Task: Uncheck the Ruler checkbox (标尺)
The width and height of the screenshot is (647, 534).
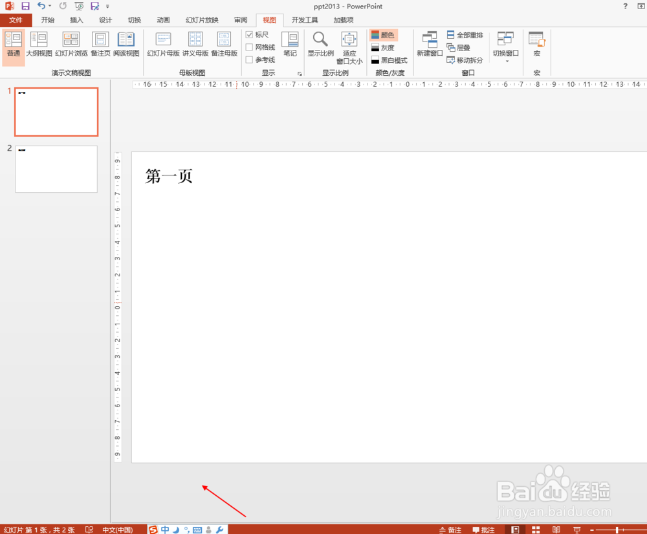Action: 250,34
